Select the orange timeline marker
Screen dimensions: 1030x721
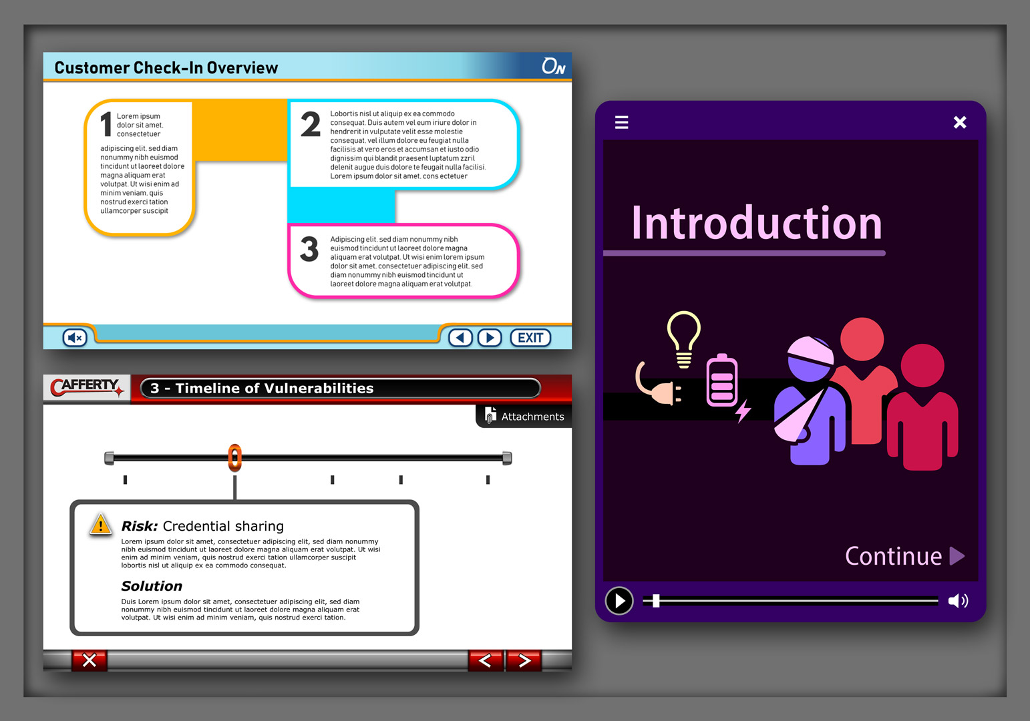(234, 458)
